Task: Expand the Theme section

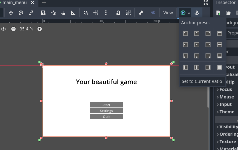Action: click(x=226, y=112)
